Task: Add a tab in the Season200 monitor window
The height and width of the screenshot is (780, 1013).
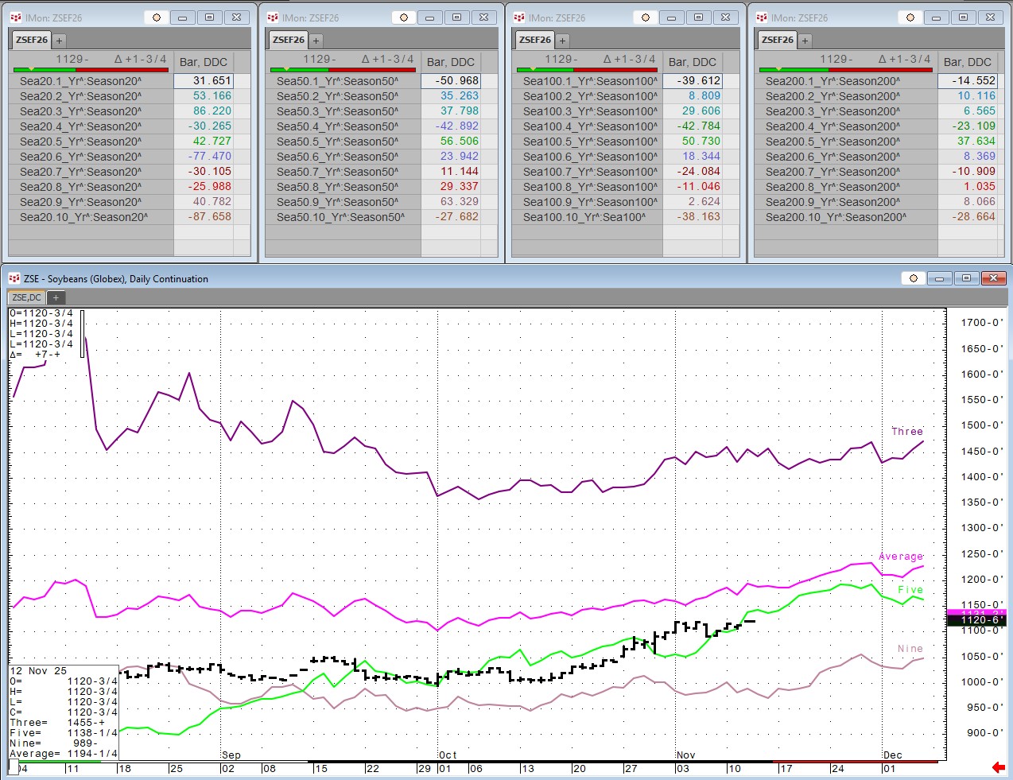Action: [x=805, y=41]
